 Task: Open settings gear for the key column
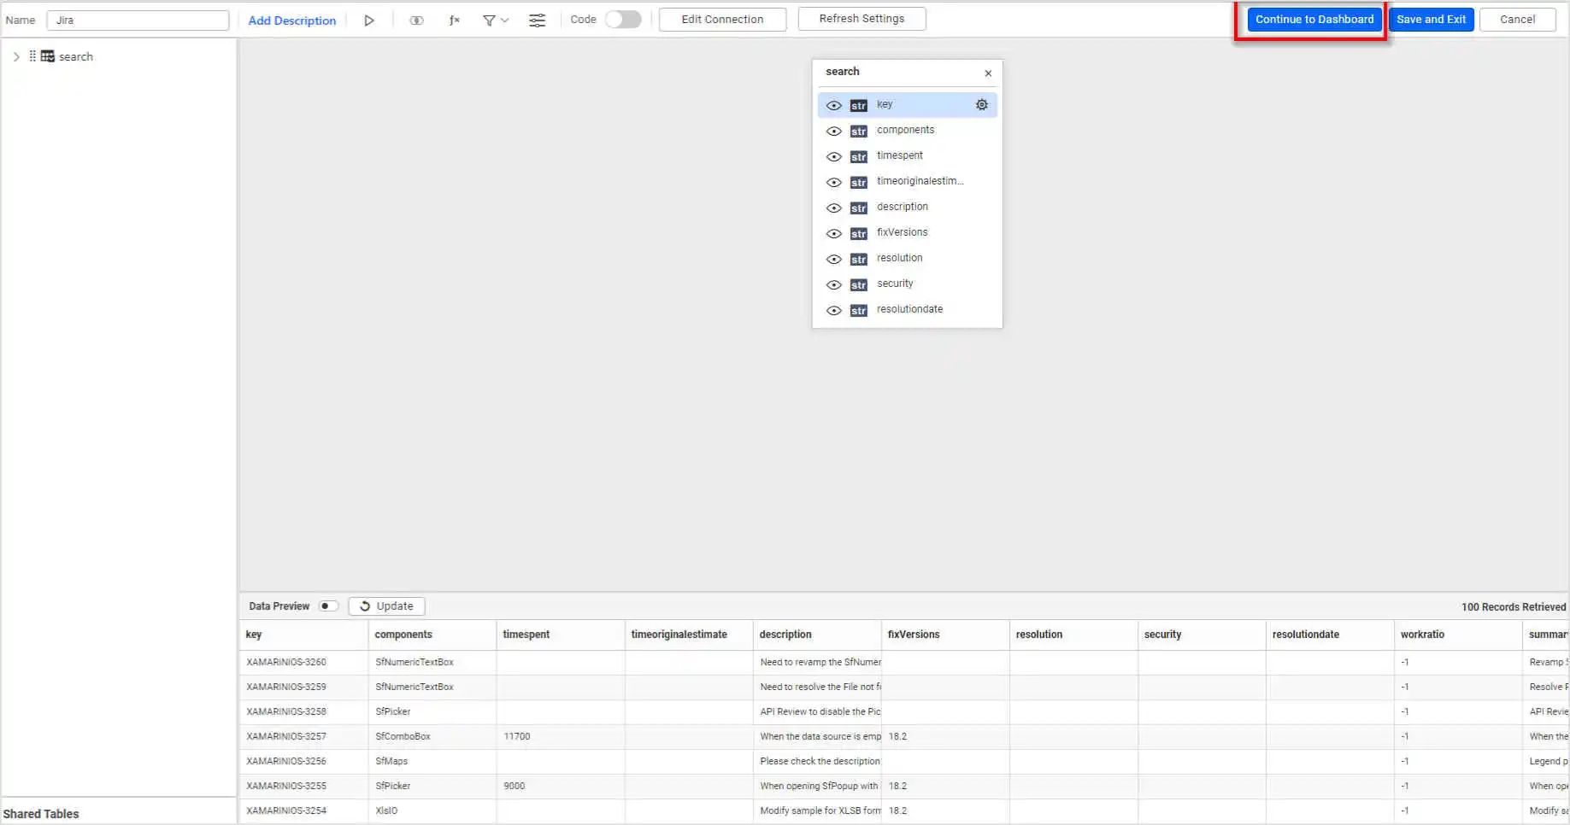[x=982, y=105]
